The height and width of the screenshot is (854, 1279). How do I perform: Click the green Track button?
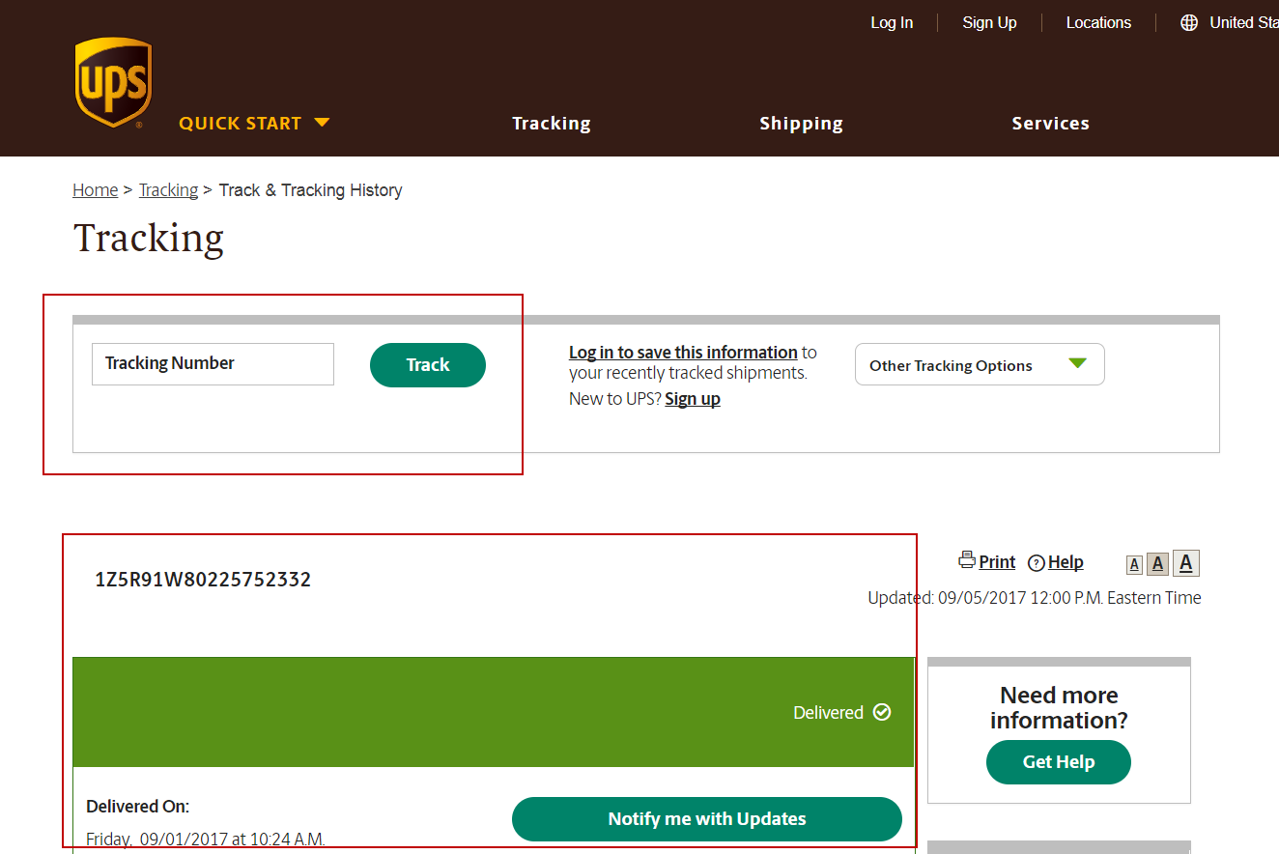pos(428,365)
